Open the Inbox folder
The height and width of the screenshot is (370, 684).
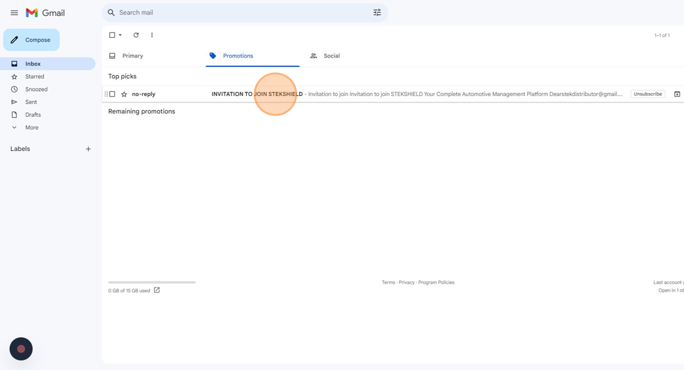48,64
